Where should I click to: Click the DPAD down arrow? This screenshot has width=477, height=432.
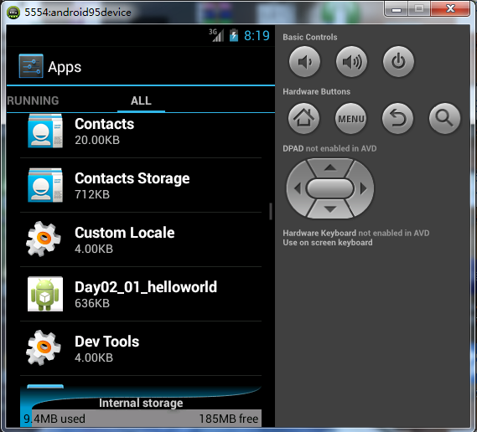pyautogui.click(x=330, y=209)
